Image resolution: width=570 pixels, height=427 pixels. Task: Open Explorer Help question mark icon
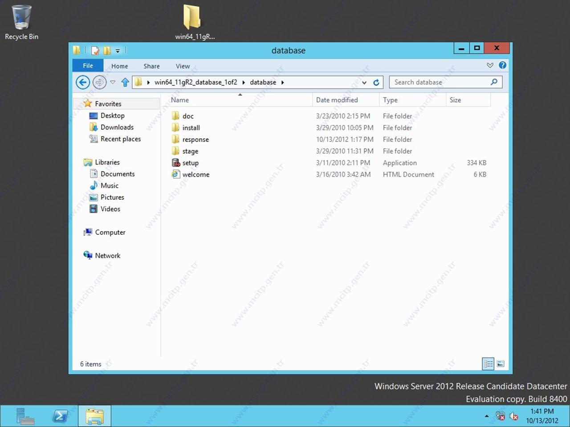tap(502, 65)
